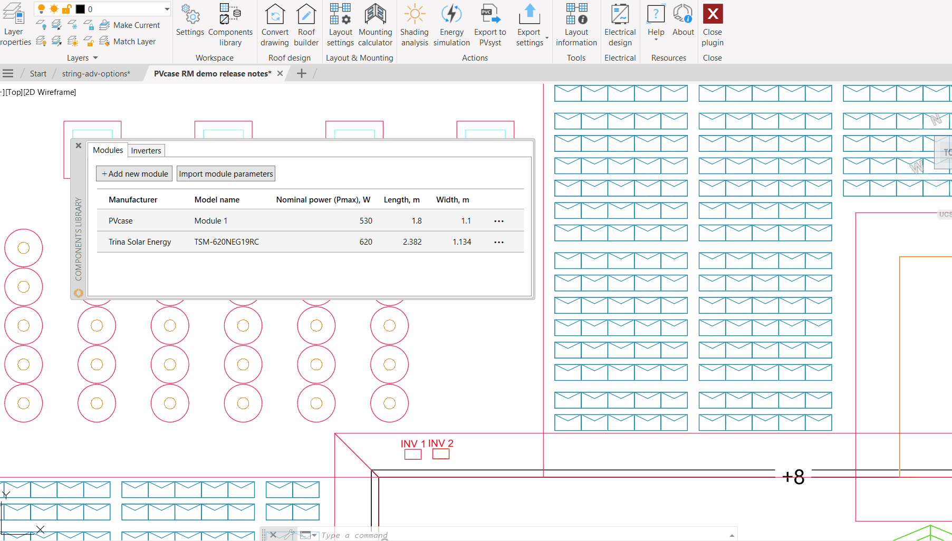Open Layout settings
952x541 pixels.
[x=340, y=24]
